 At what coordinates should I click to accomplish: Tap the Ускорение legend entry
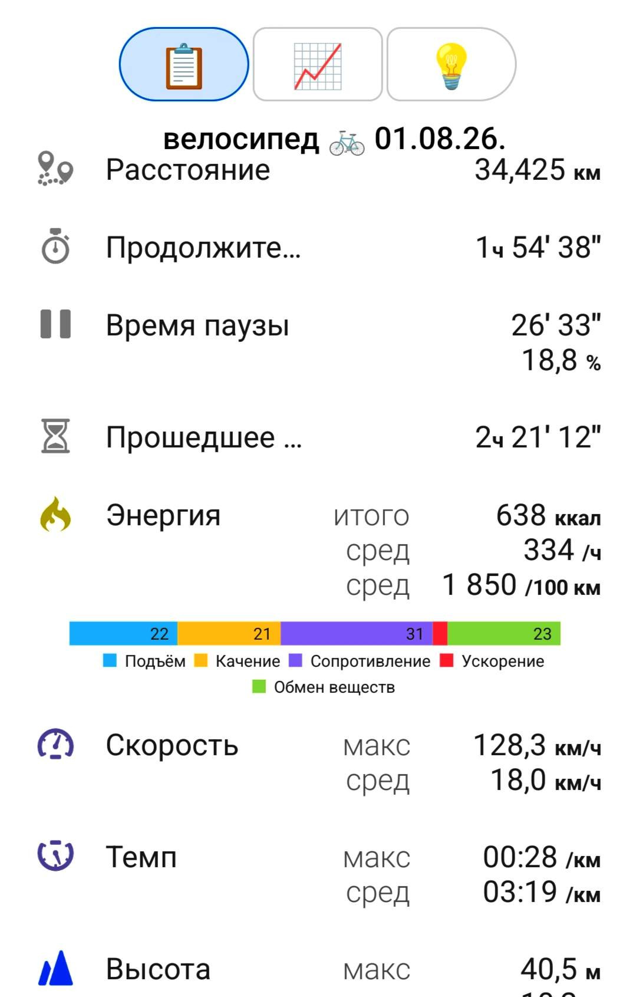pyautogui.click(x=492, y=661)
